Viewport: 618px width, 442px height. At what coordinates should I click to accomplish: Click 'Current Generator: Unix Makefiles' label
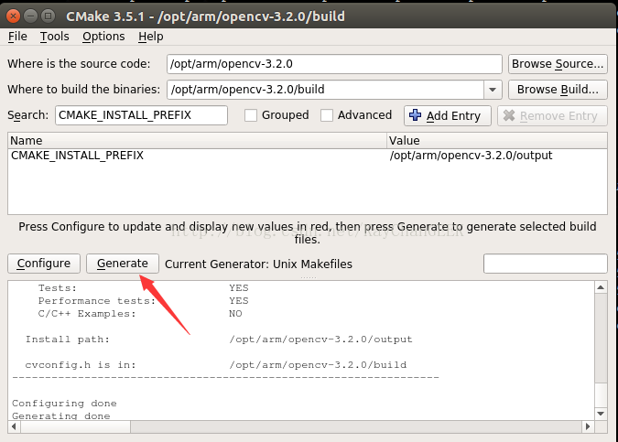(x=258, y=264)
